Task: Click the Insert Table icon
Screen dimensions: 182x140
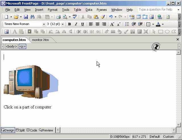Action: point(138,17)
